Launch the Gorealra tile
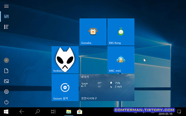 click(x=93, y=32)
